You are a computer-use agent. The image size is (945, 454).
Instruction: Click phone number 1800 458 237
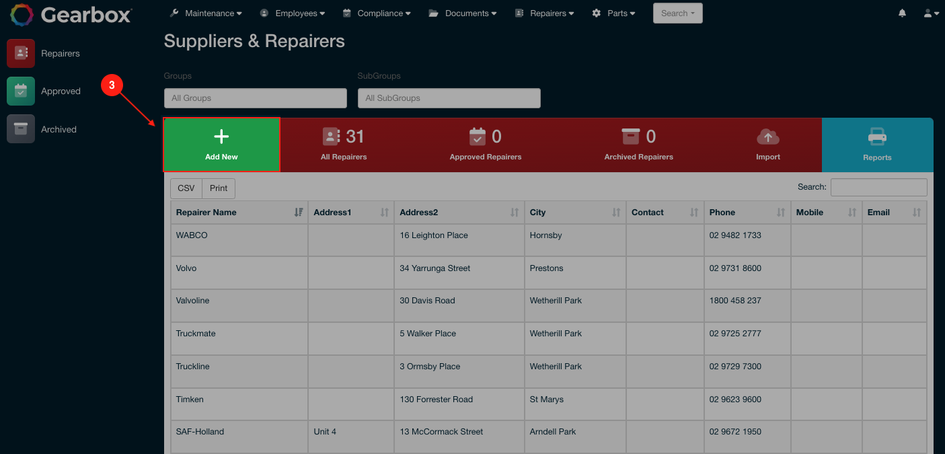(735, 301)
